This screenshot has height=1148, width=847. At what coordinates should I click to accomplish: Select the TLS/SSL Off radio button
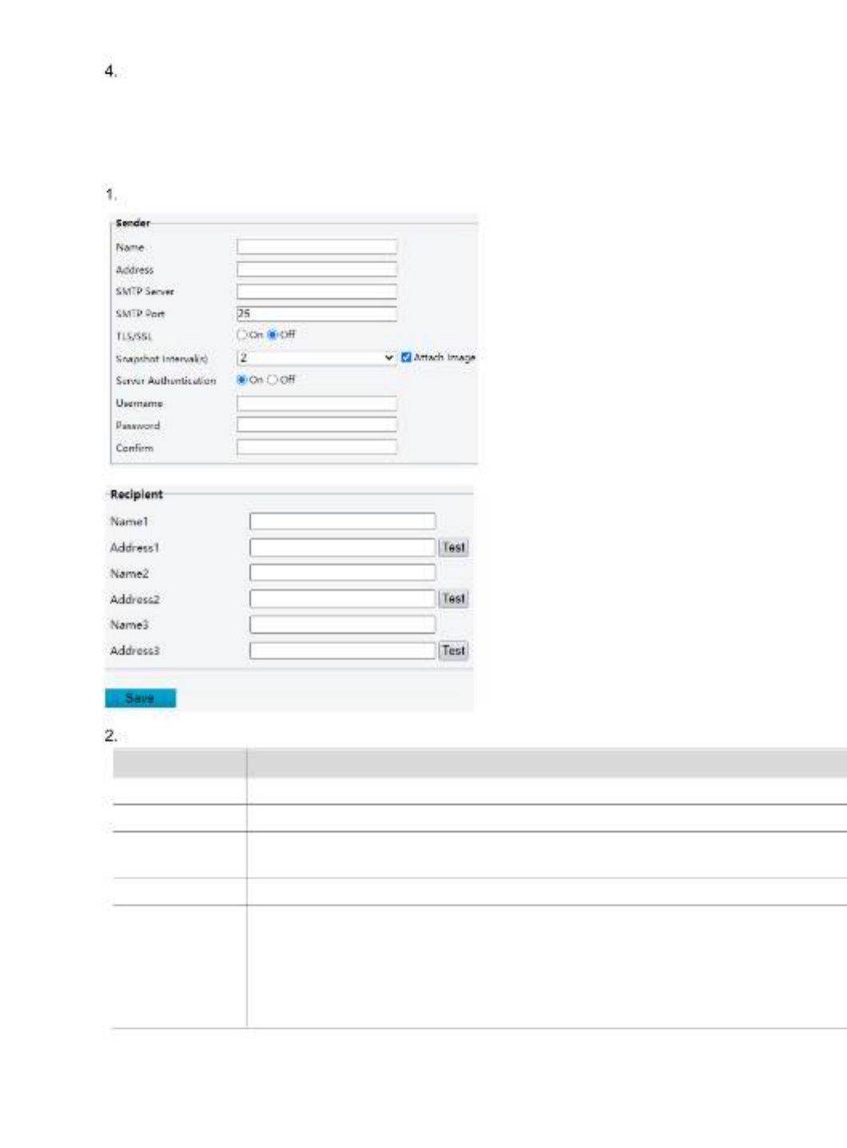272,335
